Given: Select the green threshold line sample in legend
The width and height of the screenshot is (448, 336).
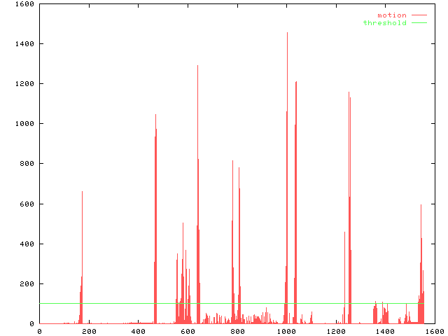Looking at the screenshot, I should 419,23.
